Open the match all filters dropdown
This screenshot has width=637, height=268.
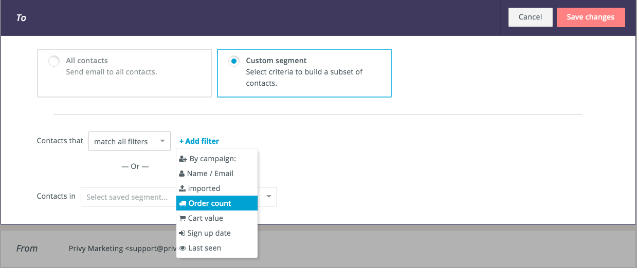point(130,141)
